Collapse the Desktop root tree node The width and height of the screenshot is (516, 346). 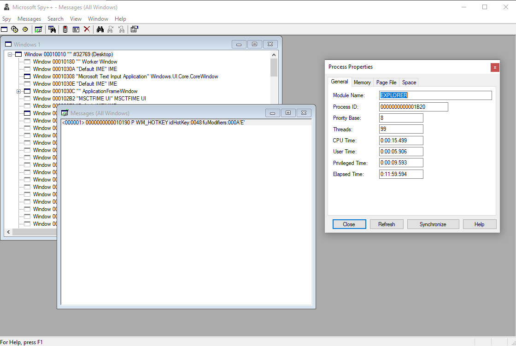pyautogui.click(x=10, y=54)
